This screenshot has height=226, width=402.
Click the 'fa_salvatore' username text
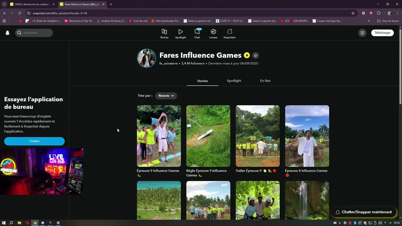(168, 63)
